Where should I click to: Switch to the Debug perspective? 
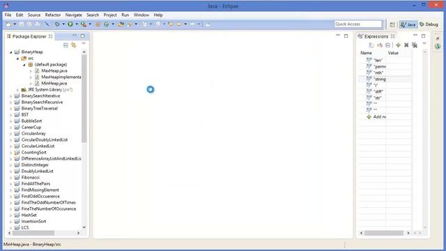429,24
